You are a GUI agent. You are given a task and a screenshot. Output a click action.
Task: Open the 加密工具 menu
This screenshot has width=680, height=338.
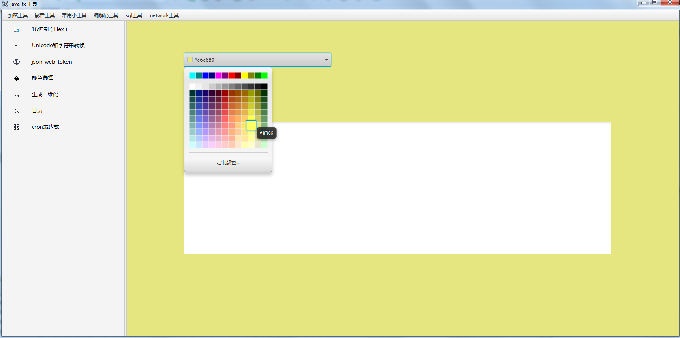point(18,15)
